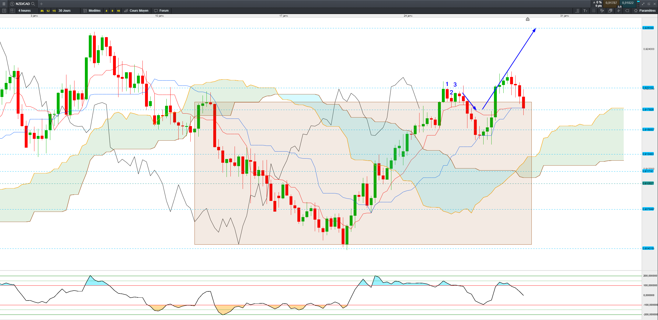The height and width of the screenshot is (320, 658).
Task: Select the NZD/CAD chart tab
Action: (23, 4)
